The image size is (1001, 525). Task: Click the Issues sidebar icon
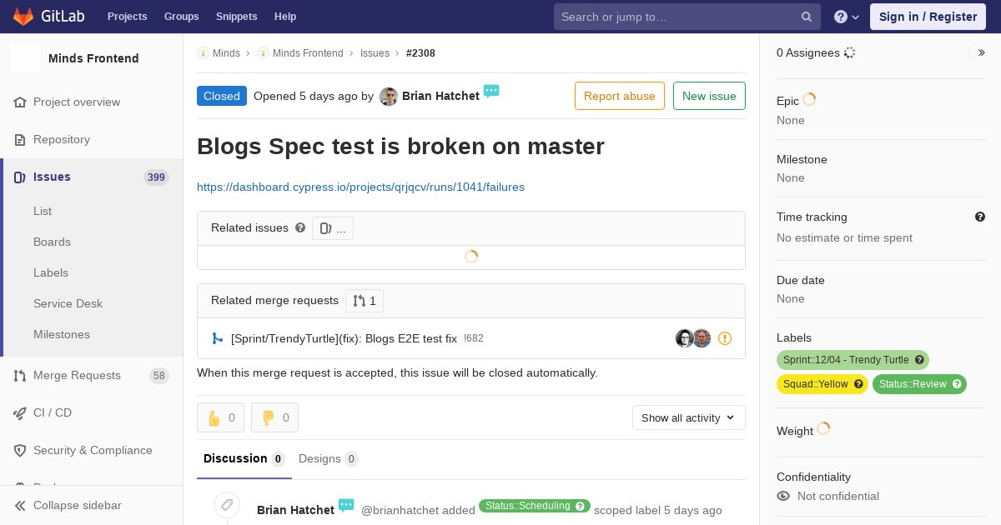point(20,177)
